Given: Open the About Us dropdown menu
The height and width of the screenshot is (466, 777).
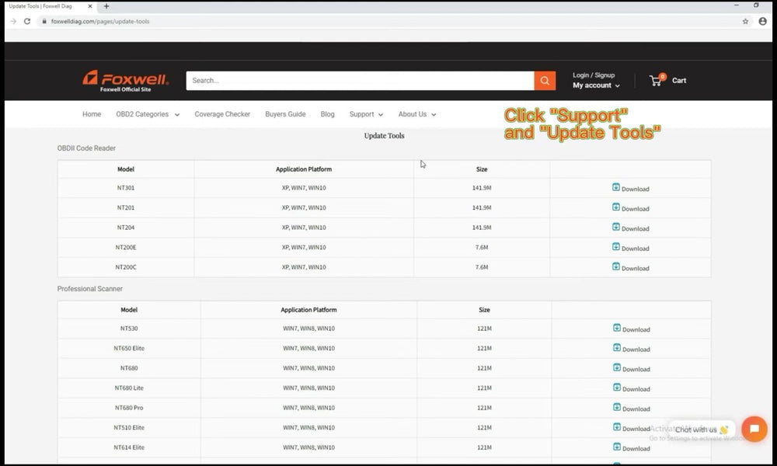Looking at the screenshot, I should 417,114.
